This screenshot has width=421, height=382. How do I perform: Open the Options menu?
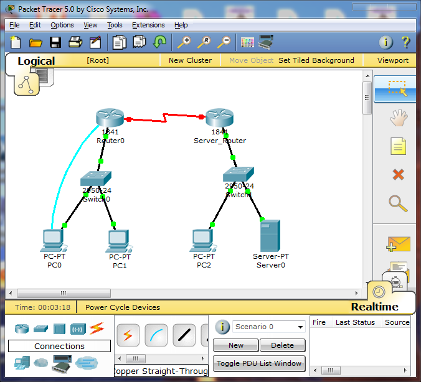tap(62, 26)
